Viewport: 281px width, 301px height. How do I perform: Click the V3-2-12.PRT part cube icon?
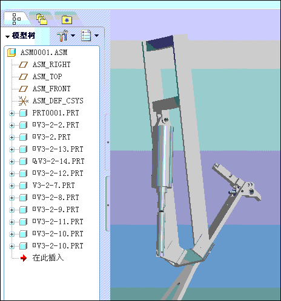pos(23,173)
